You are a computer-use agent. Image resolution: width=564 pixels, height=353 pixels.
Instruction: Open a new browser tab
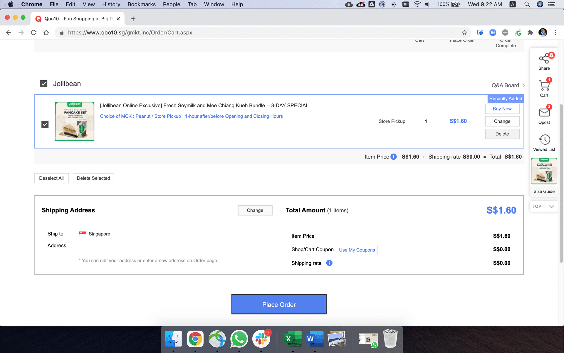133,19
